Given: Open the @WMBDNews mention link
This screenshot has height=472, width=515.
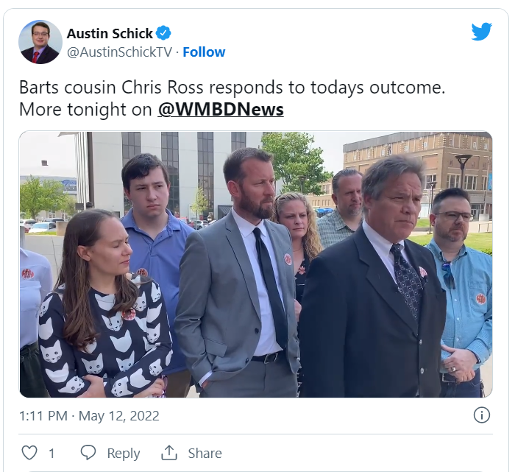Looking at the screenshot, I should [221, 110].
